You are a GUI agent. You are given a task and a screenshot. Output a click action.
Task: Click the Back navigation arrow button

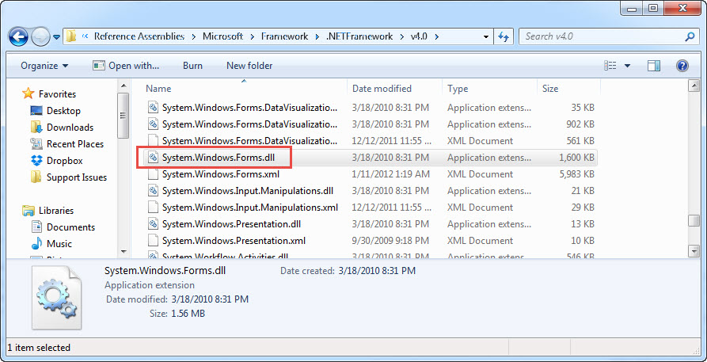coord(19,36)
